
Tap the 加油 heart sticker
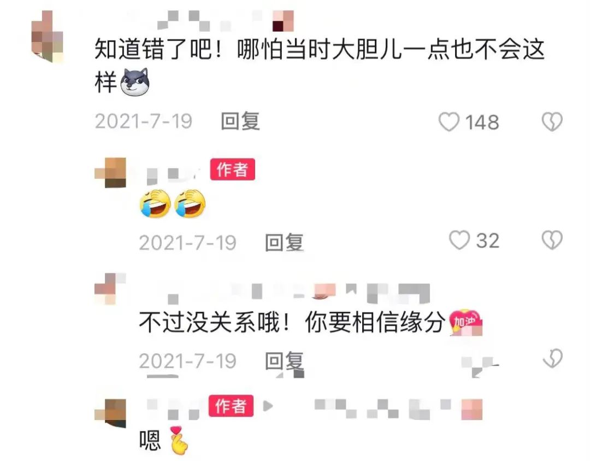(466, 322)
